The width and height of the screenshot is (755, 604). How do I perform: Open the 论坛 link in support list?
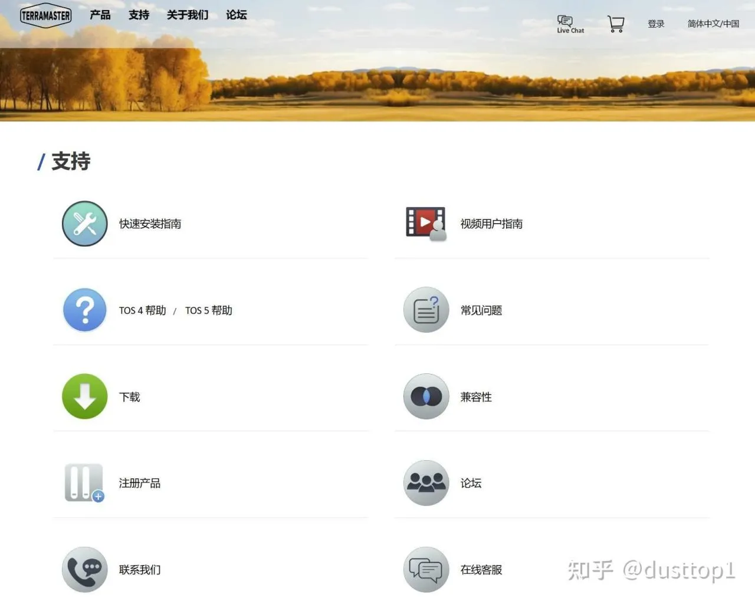tap(471, 483)
